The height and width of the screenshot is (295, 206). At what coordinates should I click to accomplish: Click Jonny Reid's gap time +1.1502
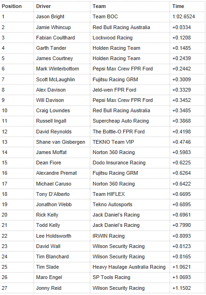click(x=182, y=288)
